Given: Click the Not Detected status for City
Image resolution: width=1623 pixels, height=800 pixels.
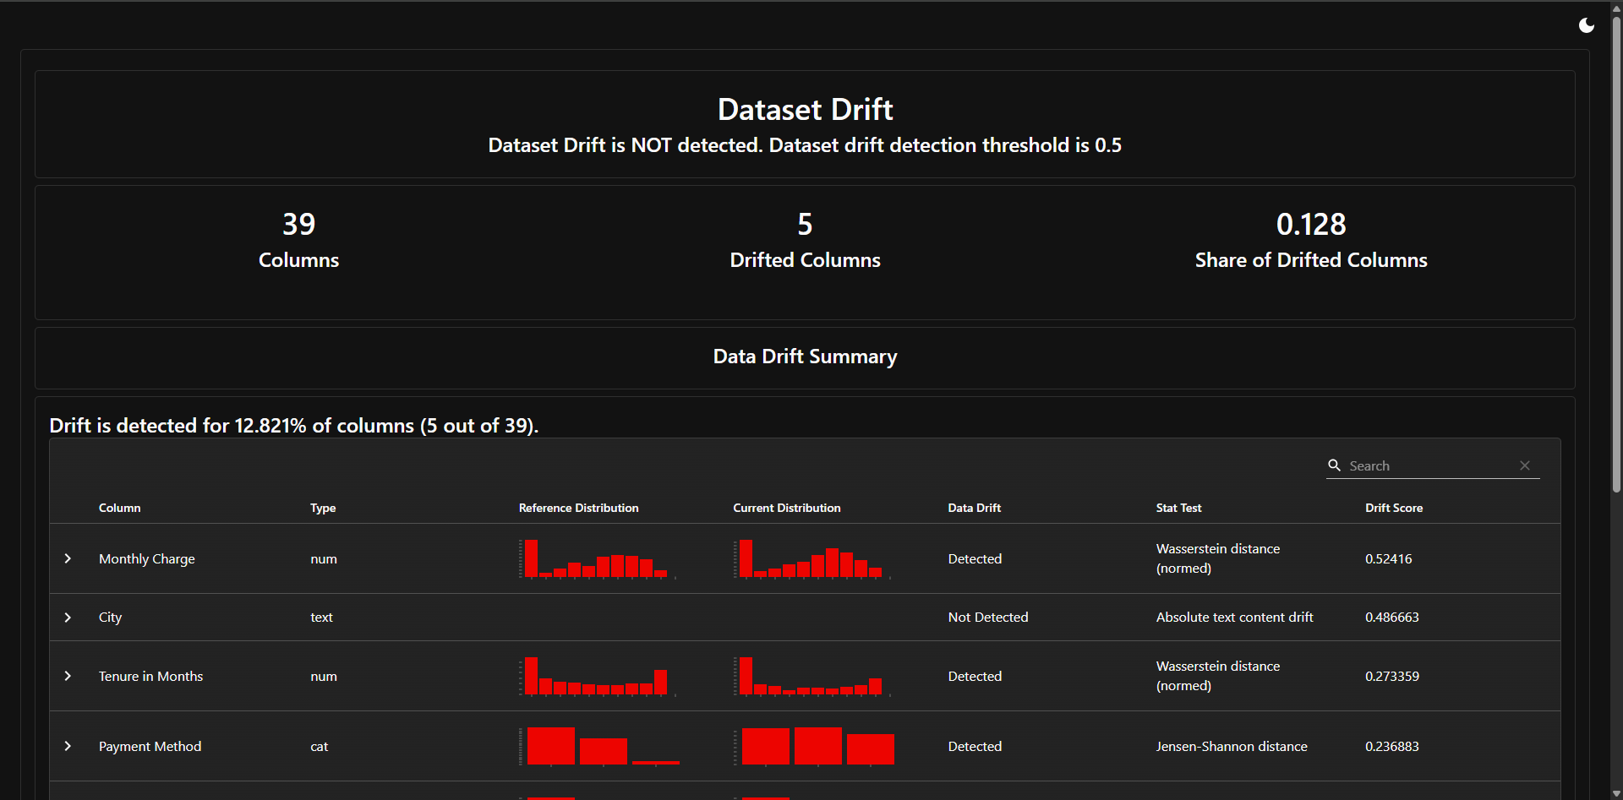Looking at the screenshot, I should tap(988, 618).
